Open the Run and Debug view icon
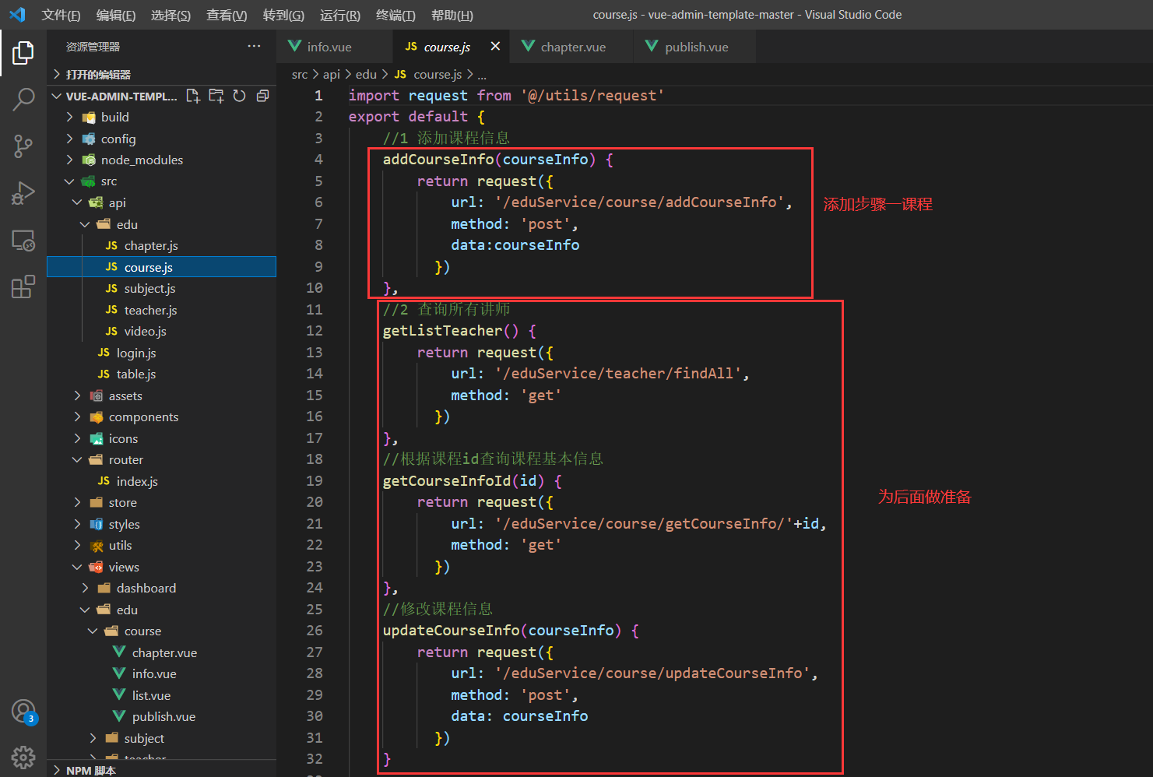1153x777 pixels. pos(23,192)
